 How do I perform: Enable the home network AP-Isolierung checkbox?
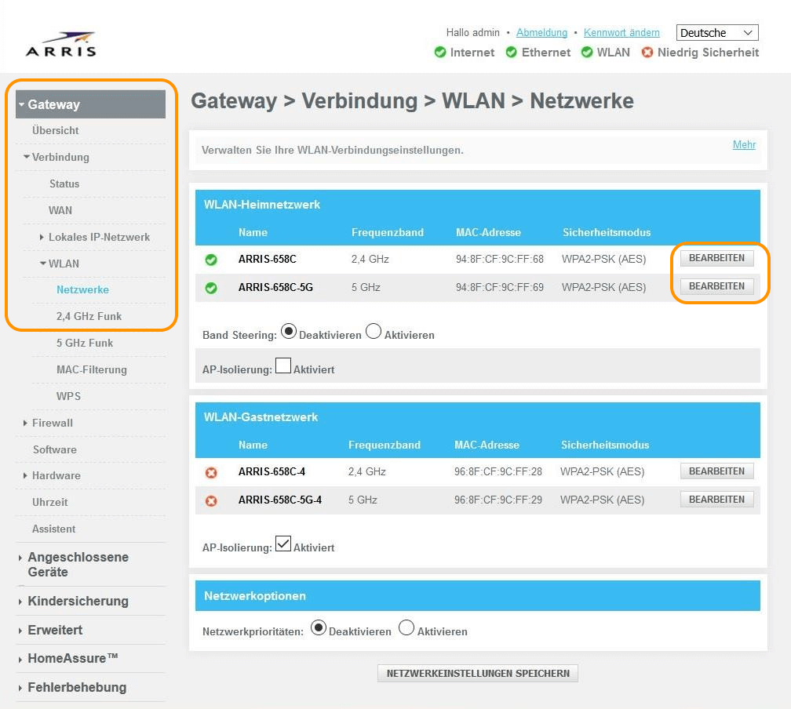282,366
